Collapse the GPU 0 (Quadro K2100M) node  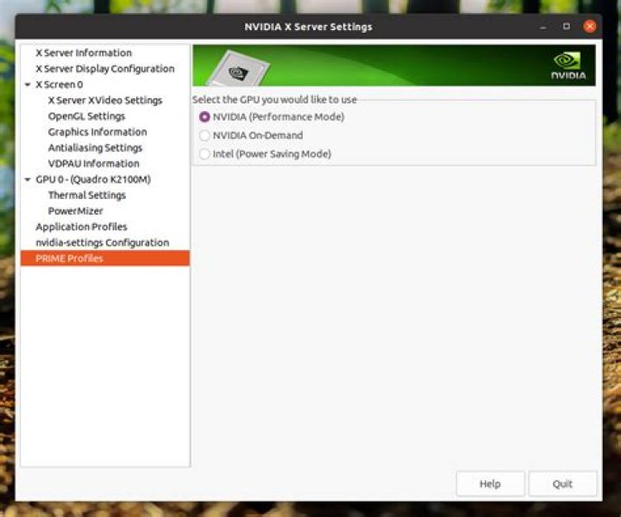[x=28, y=179]
